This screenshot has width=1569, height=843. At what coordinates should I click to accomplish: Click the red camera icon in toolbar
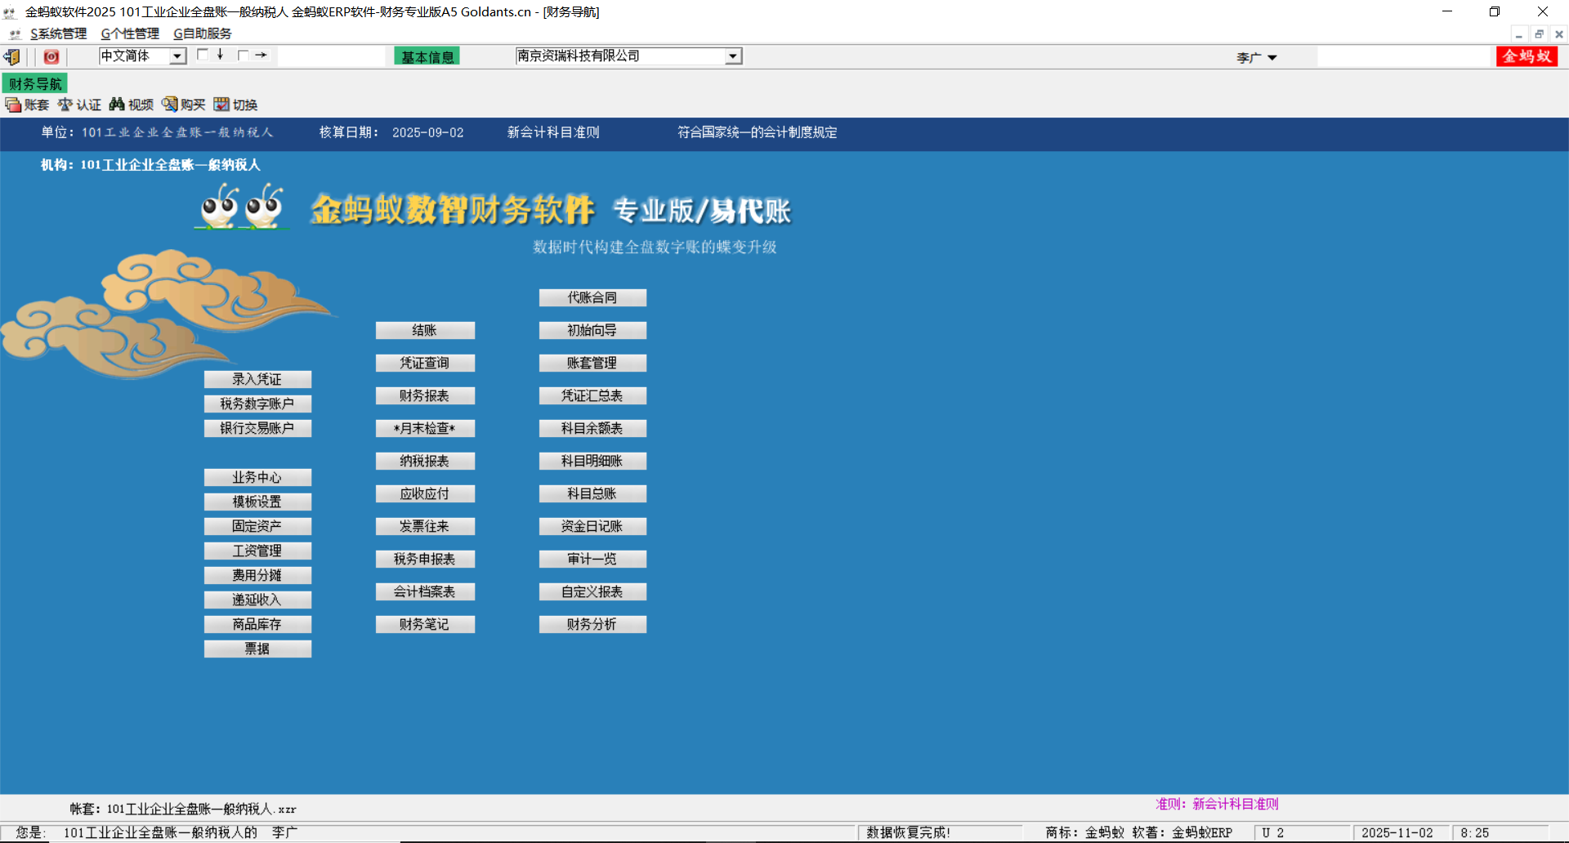point(51,56)
